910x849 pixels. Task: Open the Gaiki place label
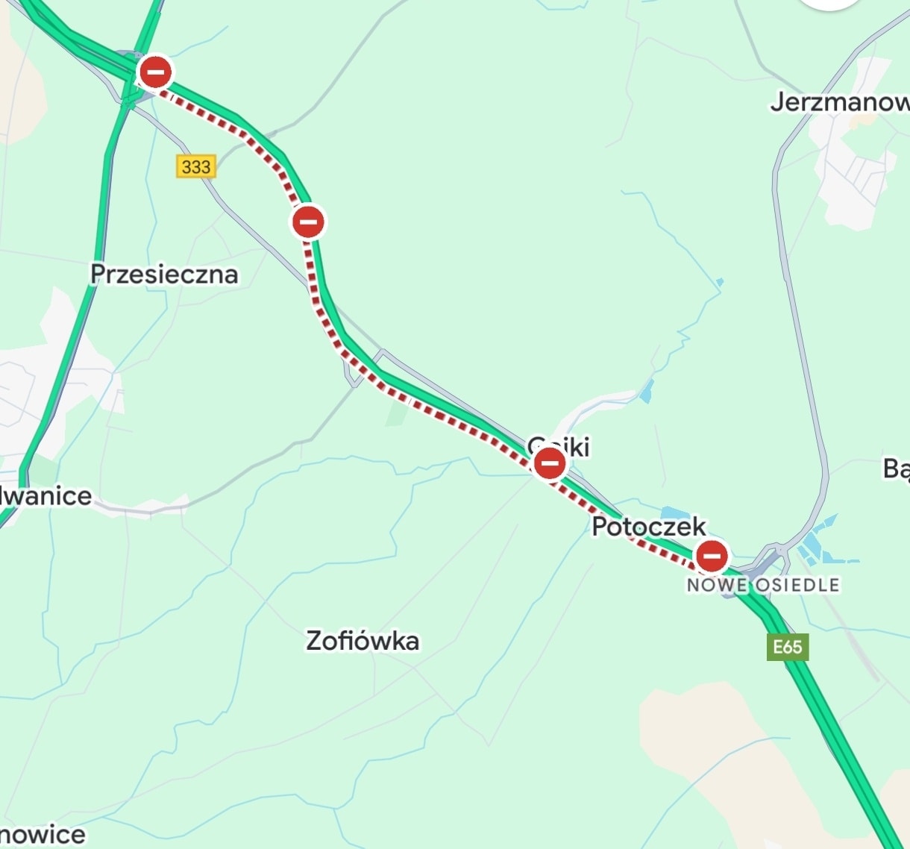pos(559,447)
